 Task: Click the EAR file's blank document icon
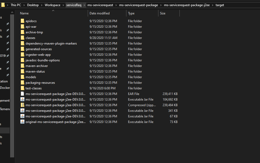(22, 94)
